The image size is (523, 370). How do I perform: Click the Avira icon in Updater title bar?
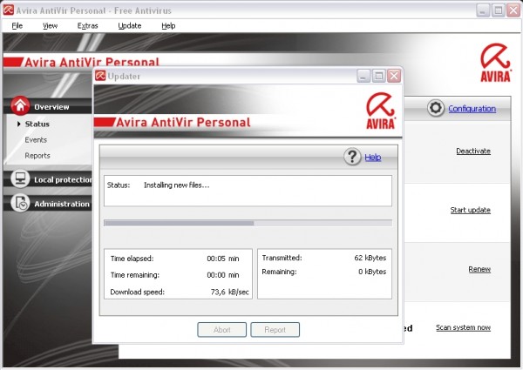pyautogui.click(x=100, y=76)
